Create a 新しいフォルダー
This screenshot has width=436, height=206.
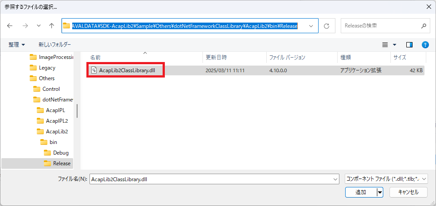click(55, 44)
